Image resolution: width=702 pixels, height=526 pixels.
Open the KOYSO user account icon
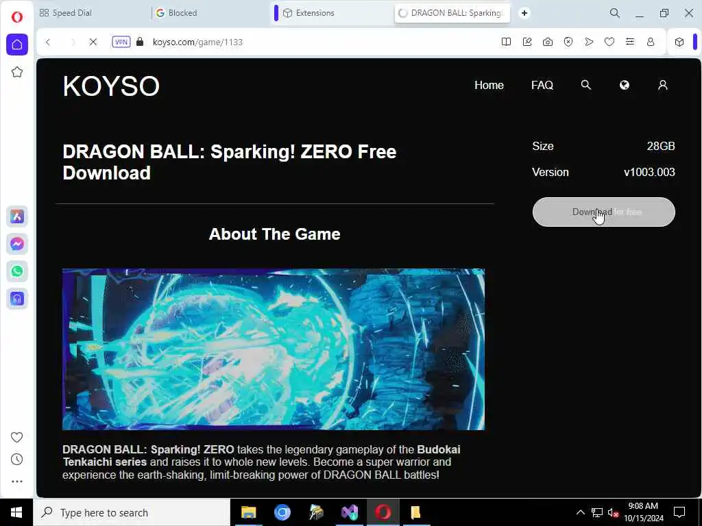(663, 85)
